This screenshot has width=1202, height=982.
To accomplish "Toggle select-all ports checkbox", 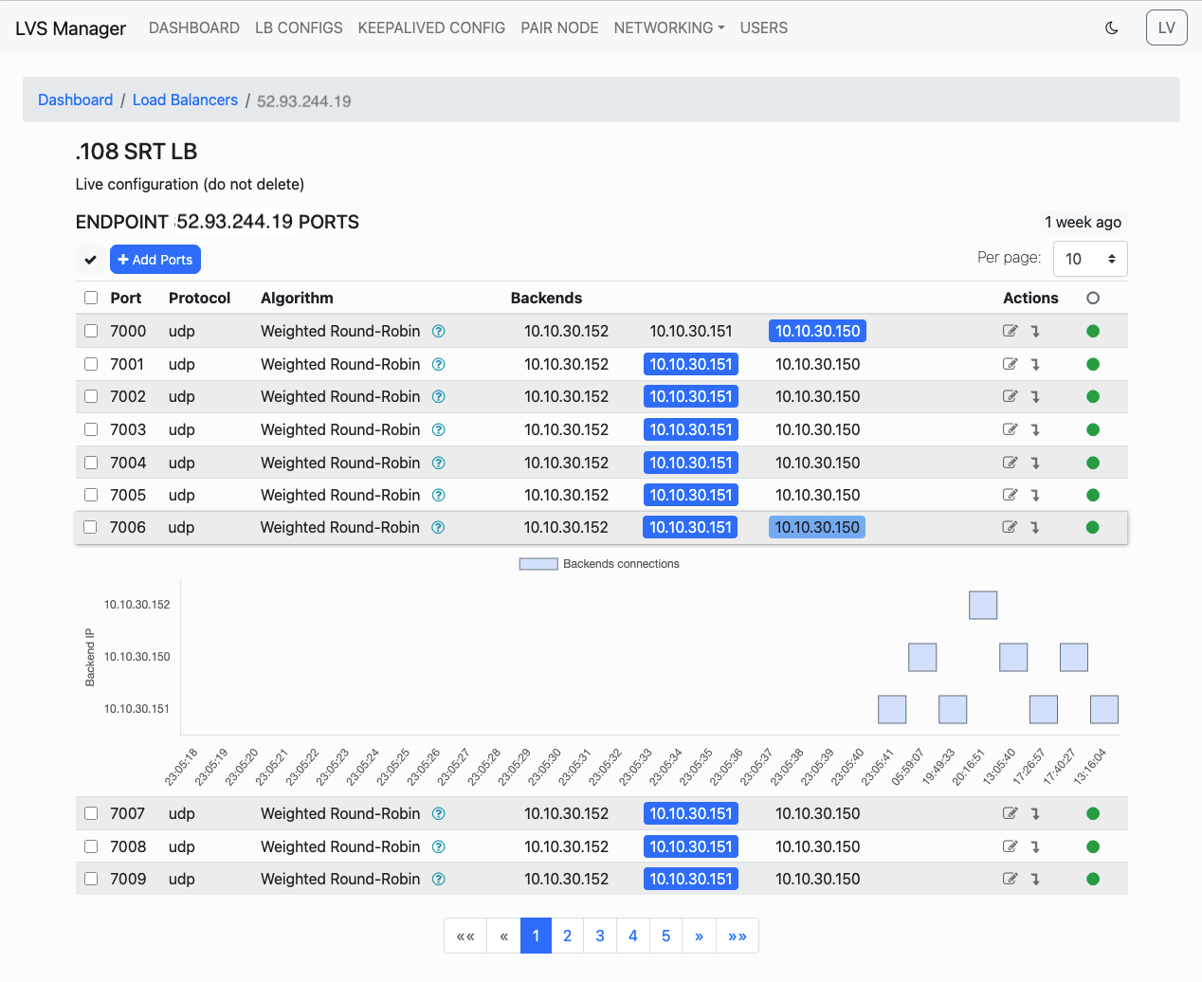I will coord(91,298).
